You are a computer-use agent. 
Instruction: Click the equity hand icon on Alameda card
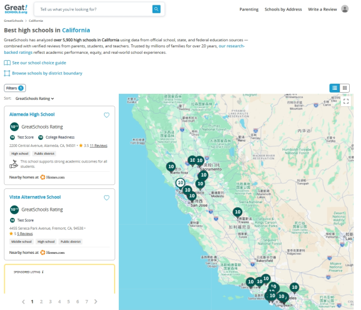pyautogui.click(x=14, y=164)
